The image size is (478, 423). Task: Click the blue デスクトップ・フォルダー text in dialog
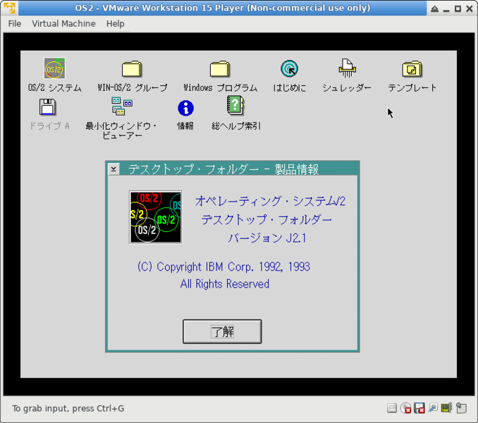point(266,219)
